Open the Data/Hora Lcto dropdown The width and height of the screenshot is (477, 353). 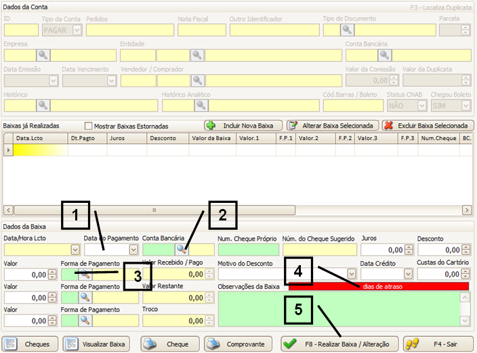click(75, 250)
